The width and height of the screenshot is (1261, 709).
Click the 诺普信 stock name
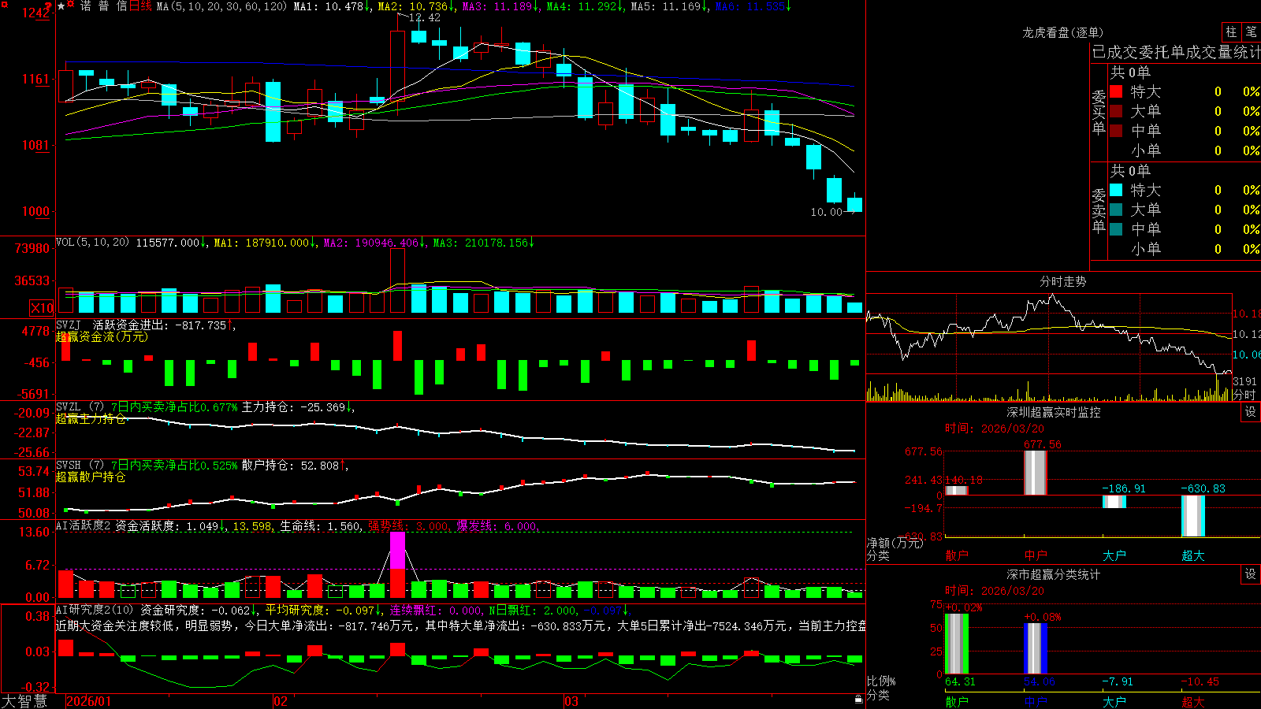[103, 6]
